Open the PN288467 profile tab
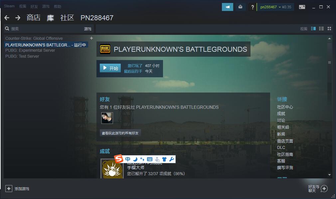Image resolution: width=336 pixels, height=199 pixels. [x=97, y=18]
